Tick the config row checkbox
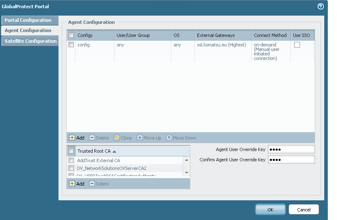This screenshot has height=220, width=337. (71, 45)
